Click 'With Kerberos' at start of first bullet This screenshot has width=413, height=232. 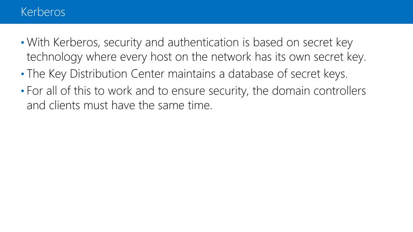63,42
